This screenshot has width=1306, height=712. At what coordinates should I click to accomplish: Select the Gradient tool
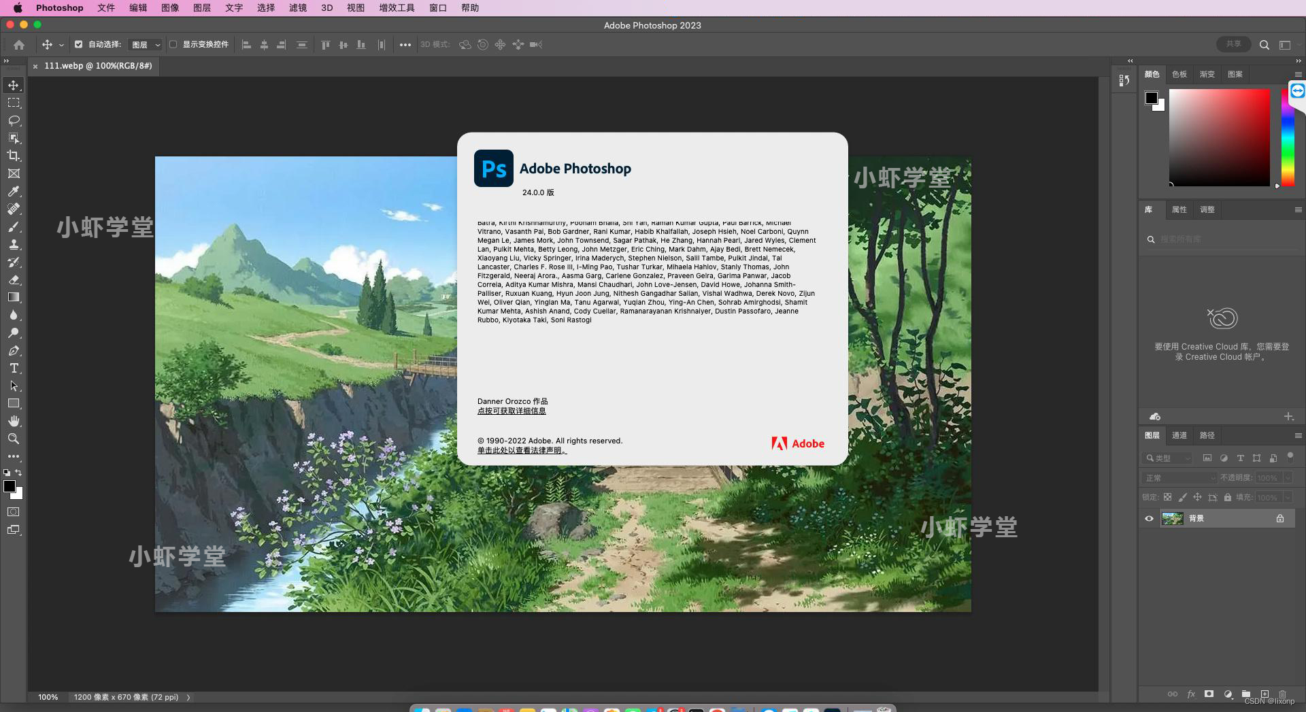tap(14, 297)
